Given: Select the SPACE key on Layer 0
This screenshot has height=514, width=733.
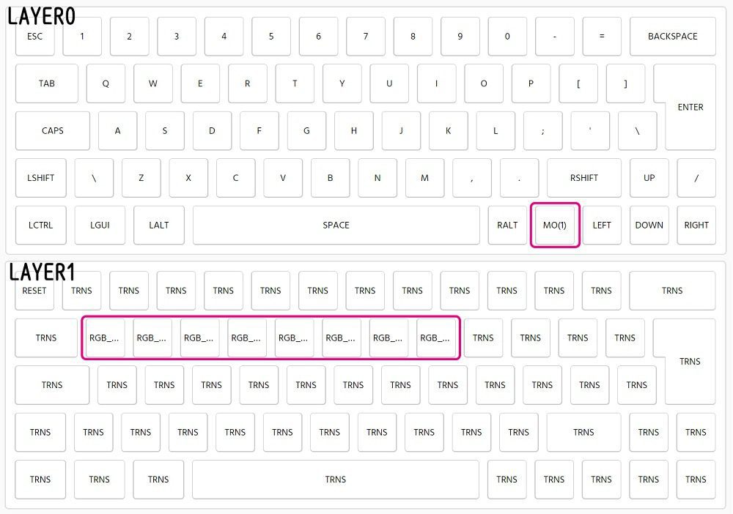Looking at the screenshot, I should pyautogui.click(x=336, y=226).
